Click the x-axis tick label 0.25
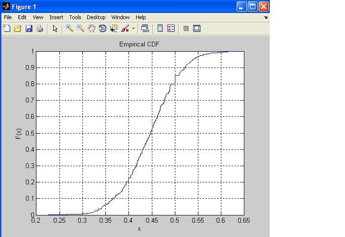This screenshot has height=237, width=345. (x=59, y=220)
